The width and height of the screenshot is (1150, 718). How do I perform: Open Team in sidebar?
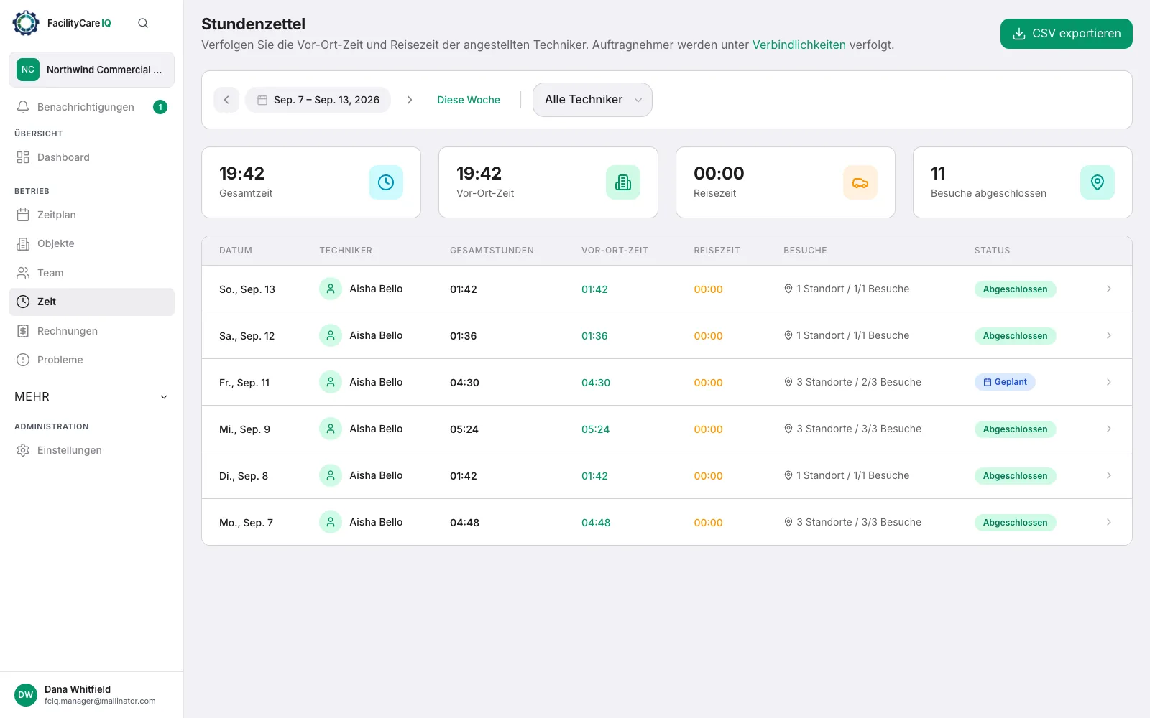click(91, 273)
